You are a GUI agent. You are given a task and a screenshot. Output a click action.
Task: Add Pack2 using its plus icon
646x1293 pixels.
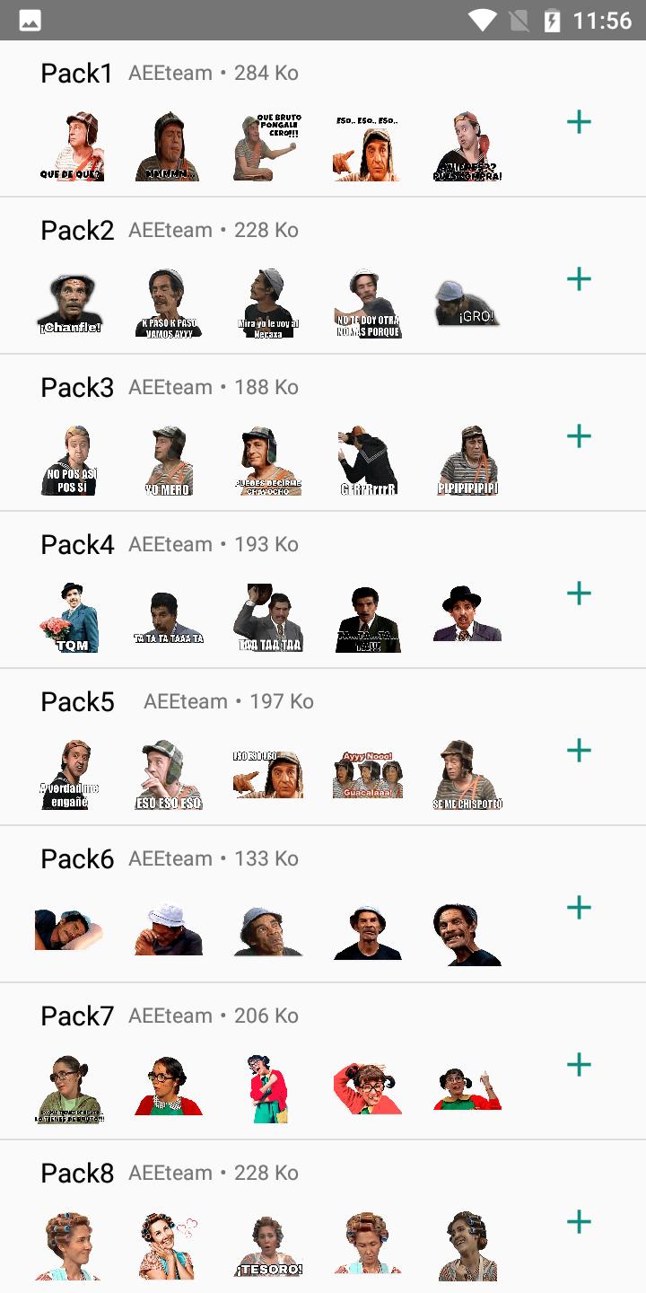[579, 279]
